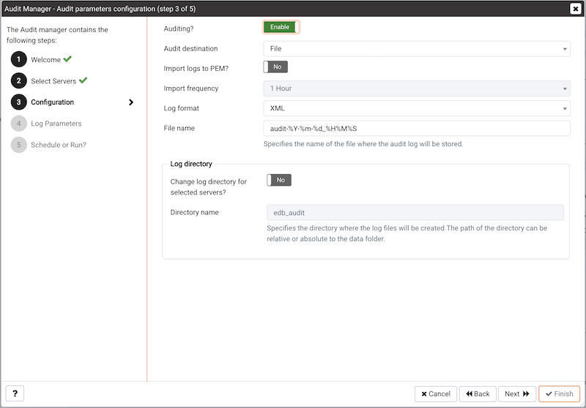
Task: Click the step 5 number circle
Action: point(19,145)
